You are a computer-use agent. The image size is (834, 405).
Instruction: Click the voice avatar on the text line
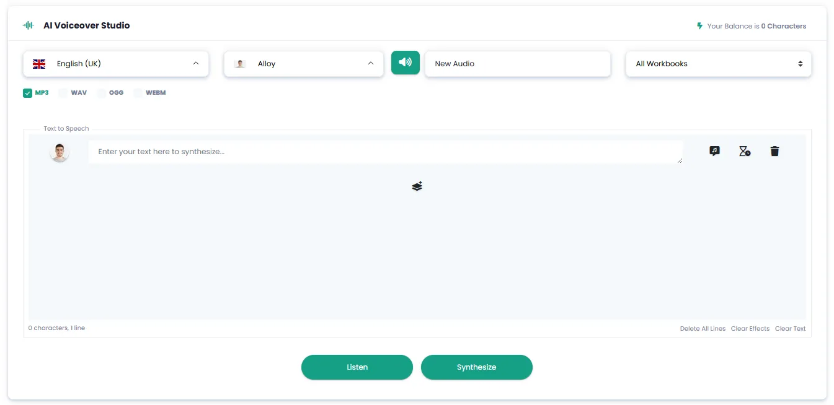point(60,152)
